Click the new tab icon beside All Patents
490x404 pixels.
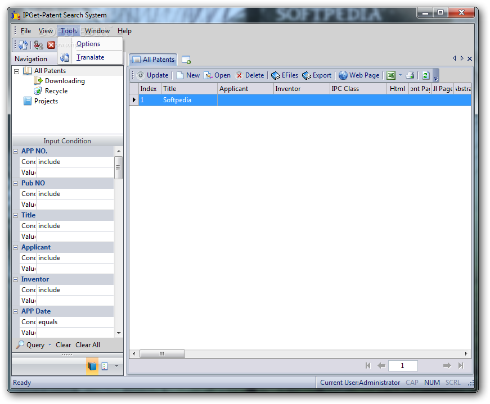(x=186, y=60)
